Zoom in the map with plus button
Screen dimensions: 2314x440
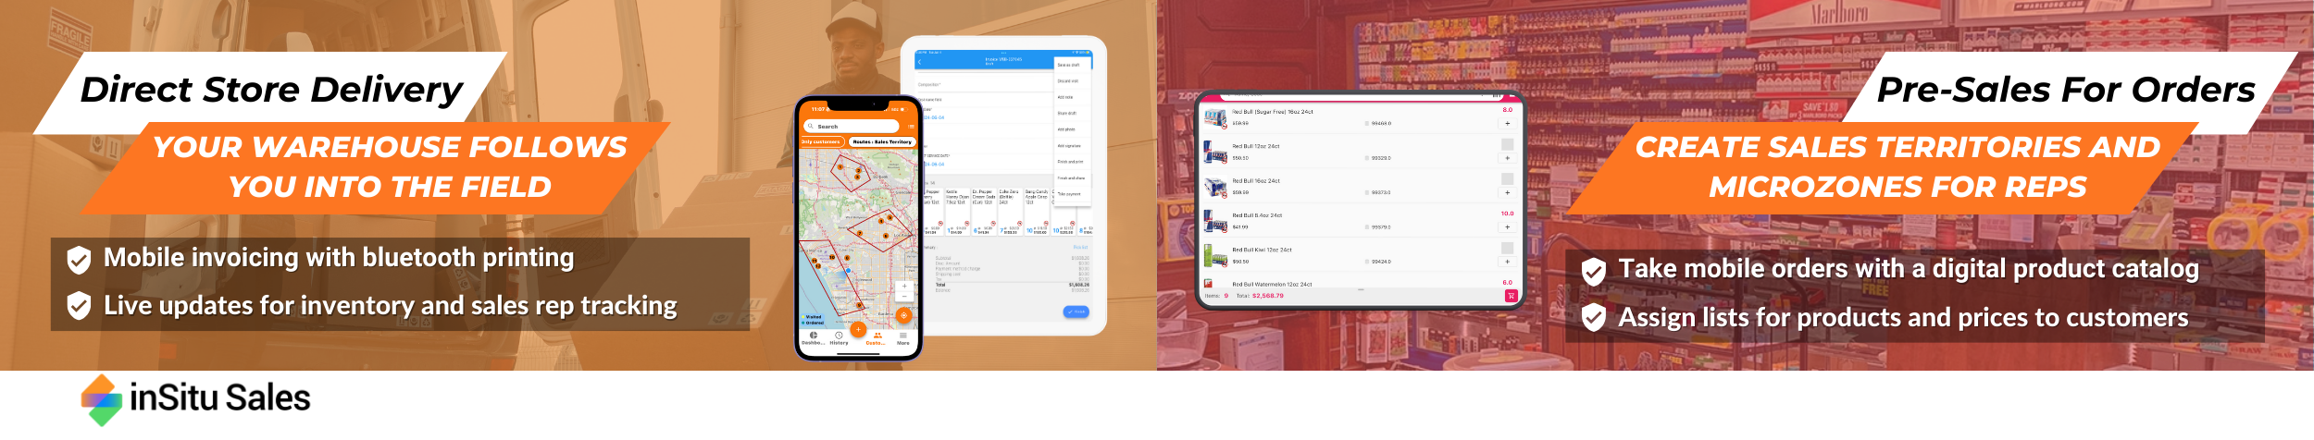[904, 286]
